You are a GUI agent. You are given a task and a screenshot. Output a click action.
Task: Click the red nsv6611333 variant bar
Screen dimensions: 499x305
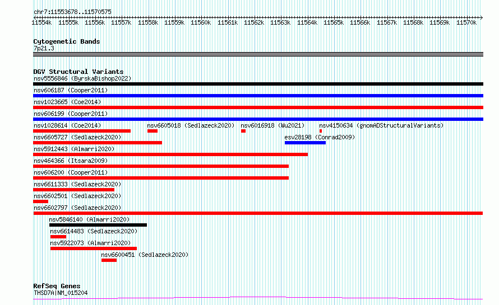point(74,190)
